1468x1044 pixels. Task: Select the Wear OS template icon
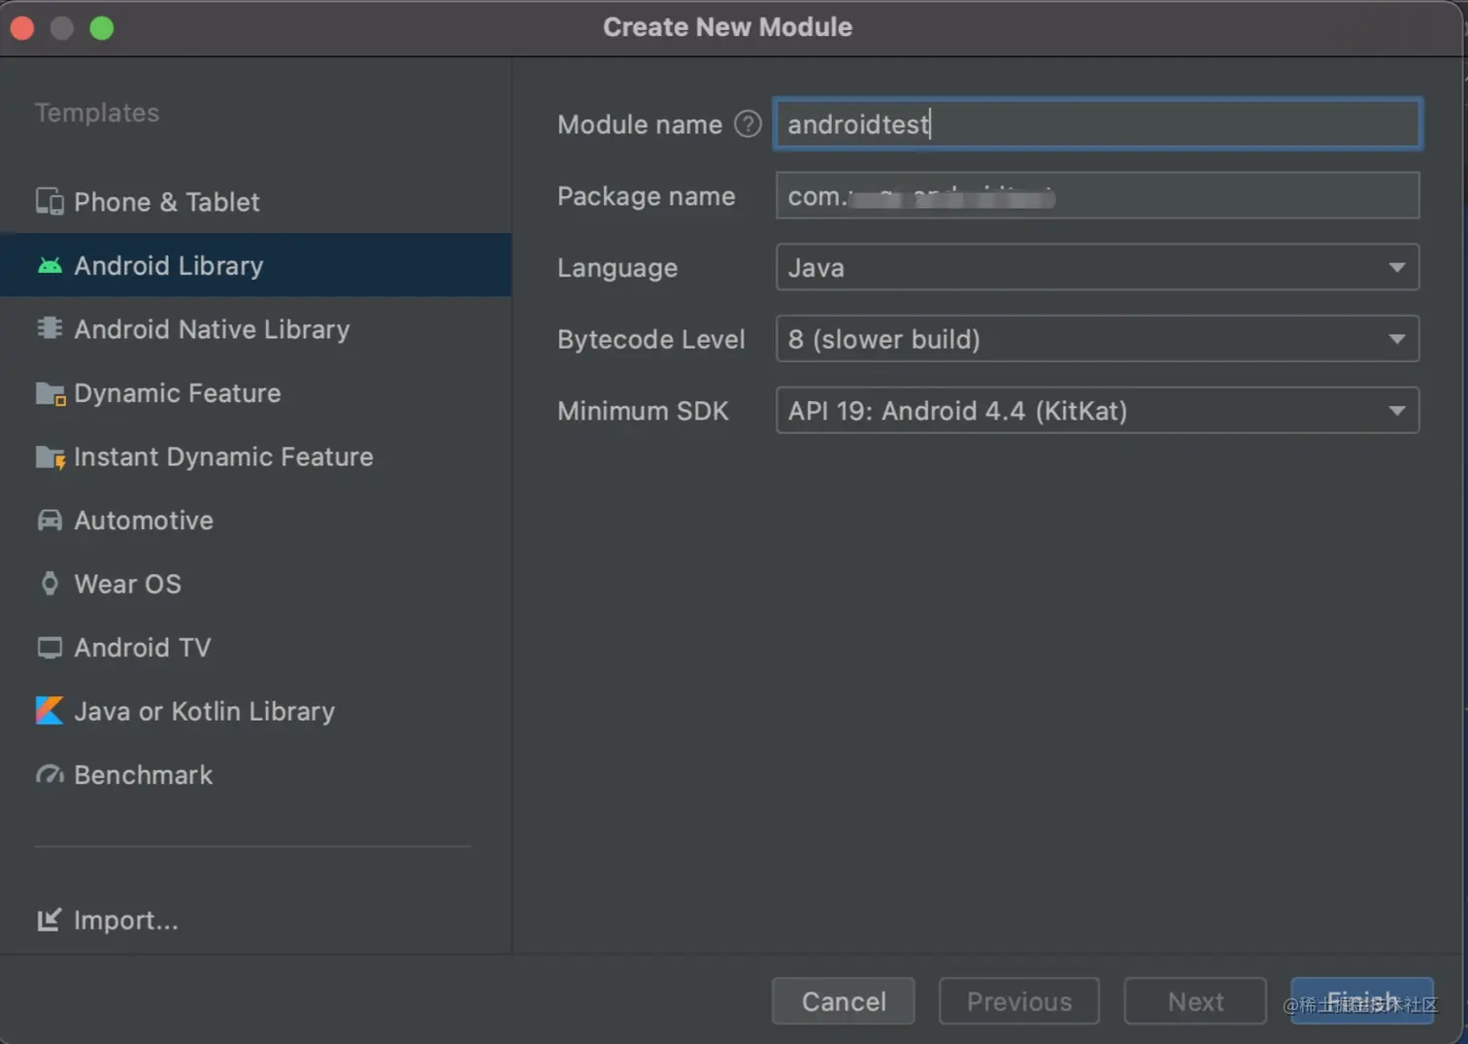(50, 584)
